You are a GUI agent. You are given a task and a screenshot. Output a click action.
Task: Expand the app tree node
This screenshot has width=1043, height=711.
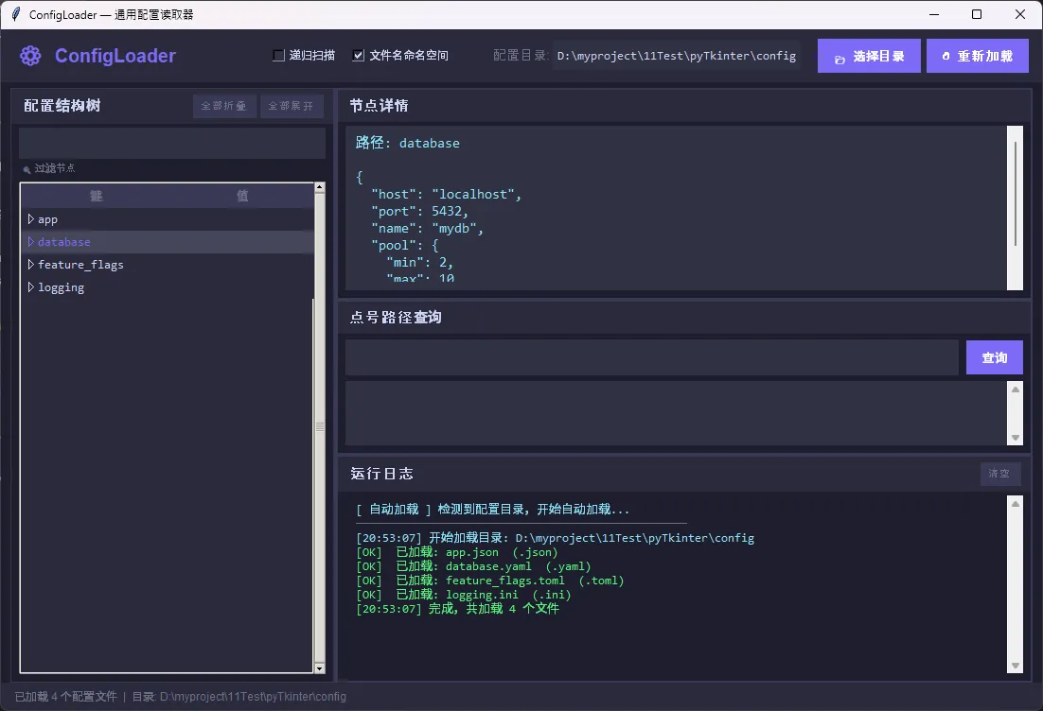[x=31, y=219]
